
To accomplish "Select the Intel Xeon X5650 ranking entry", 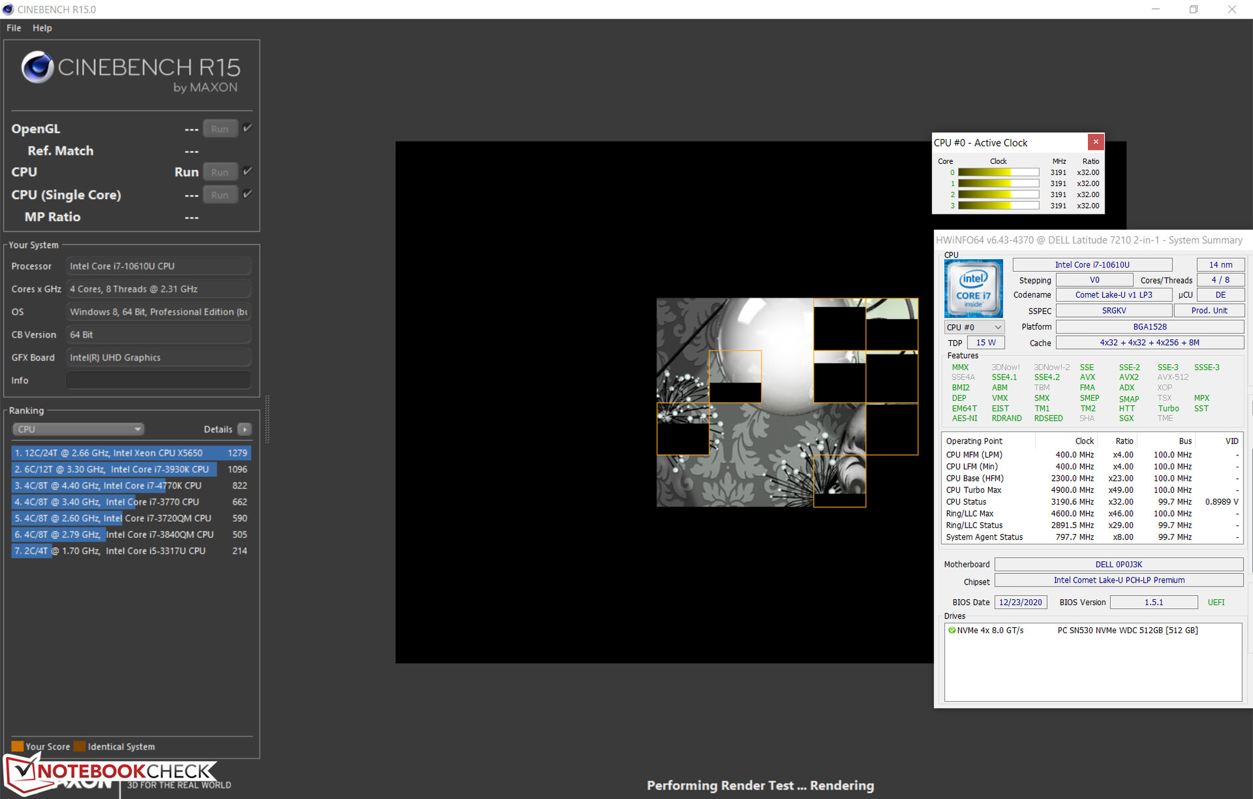I will click(x=130, y=453).
